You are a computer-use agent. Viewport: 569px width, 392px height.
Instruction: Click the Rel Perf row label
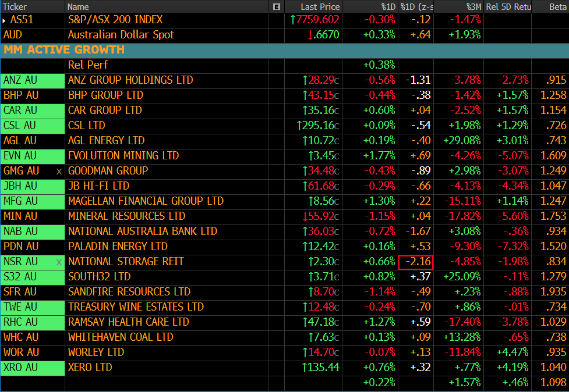pyautogui.click(x=87, y=65)
